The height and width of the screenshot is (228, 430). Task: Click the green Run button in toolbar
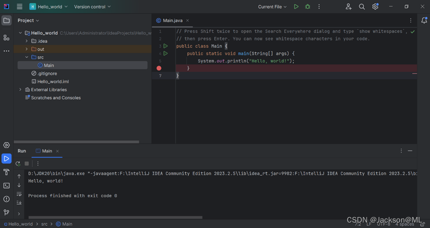click(296, 7)
